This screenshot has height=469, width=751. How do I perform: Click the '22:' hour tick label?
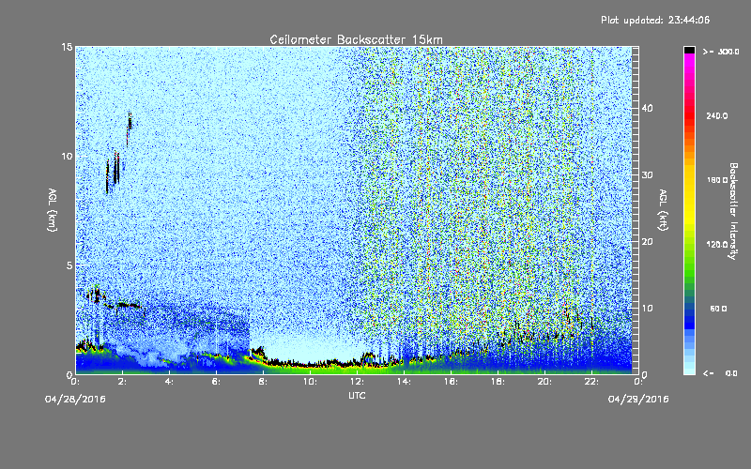click(x=592, y=382)
